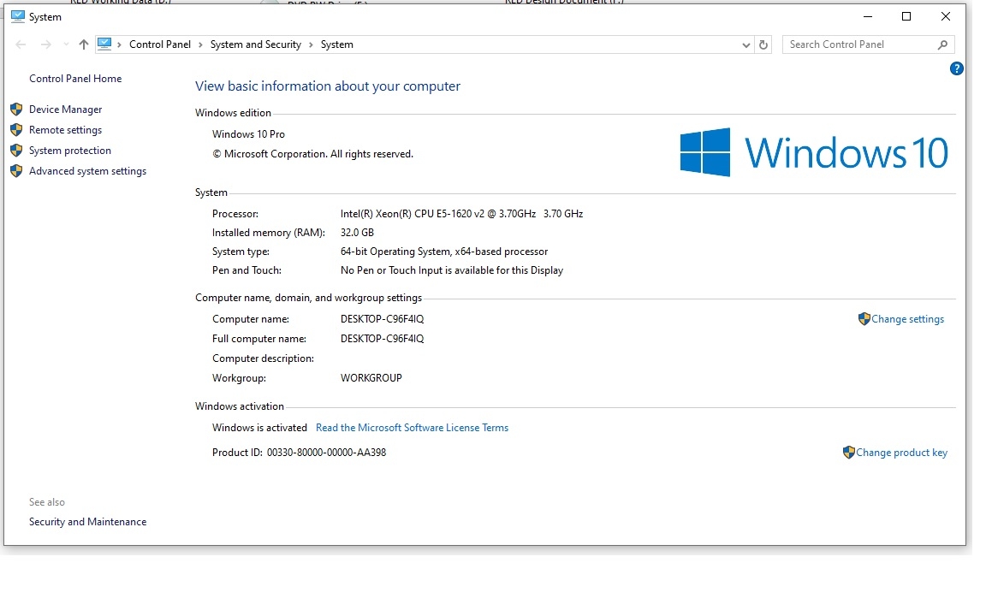Viewport: 986px width, 616px height.
Task: Expand the chevron after Control Panel breadcrumb
Action: coord(200,44)
